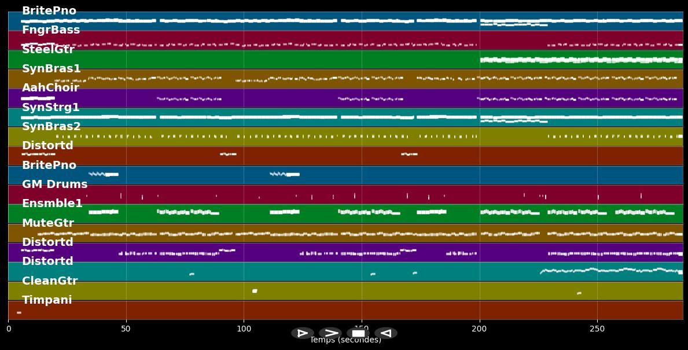Click the GM Drums track label
The image size is (688, 350).
[54, 185]
